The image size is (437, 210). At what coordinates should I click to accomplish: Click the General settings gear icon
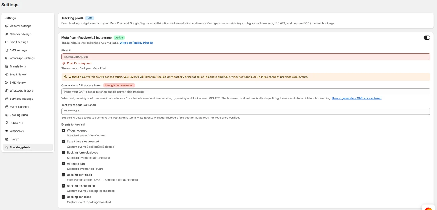point(7,26)
